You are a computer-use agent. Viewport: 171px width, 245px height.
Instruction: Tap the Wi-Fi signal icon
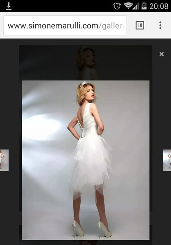[128, 6]
